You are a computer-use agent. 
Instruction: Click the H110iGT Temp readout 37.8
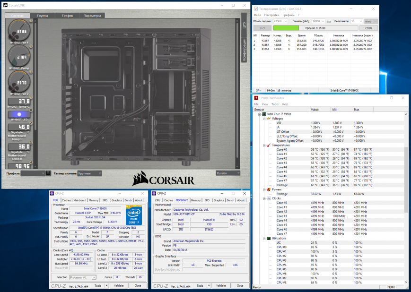tap(19, 101)
